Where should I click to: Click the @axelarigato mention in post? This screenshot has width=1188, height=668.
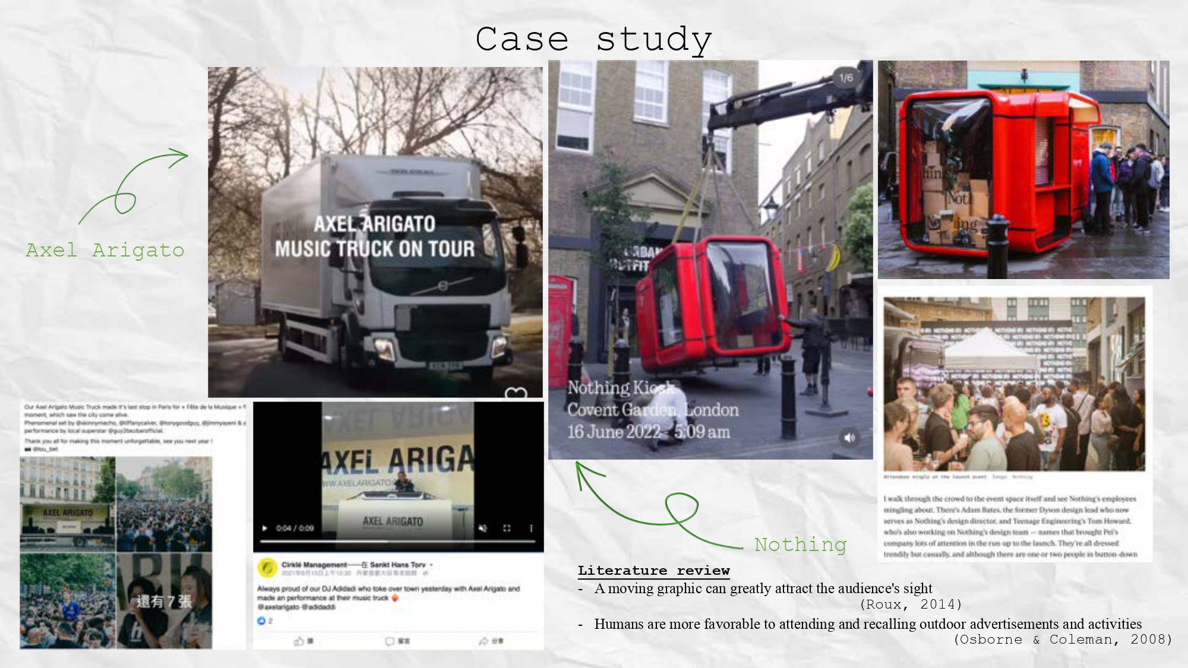(278, 607)
